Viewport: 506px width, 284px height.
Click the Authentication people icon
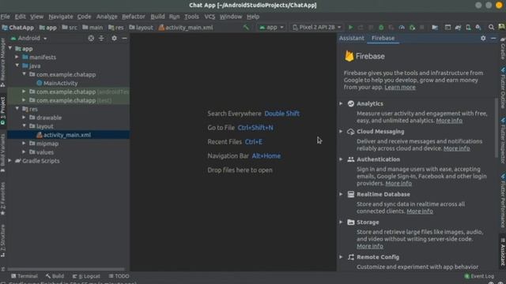[x=351, y=159]
